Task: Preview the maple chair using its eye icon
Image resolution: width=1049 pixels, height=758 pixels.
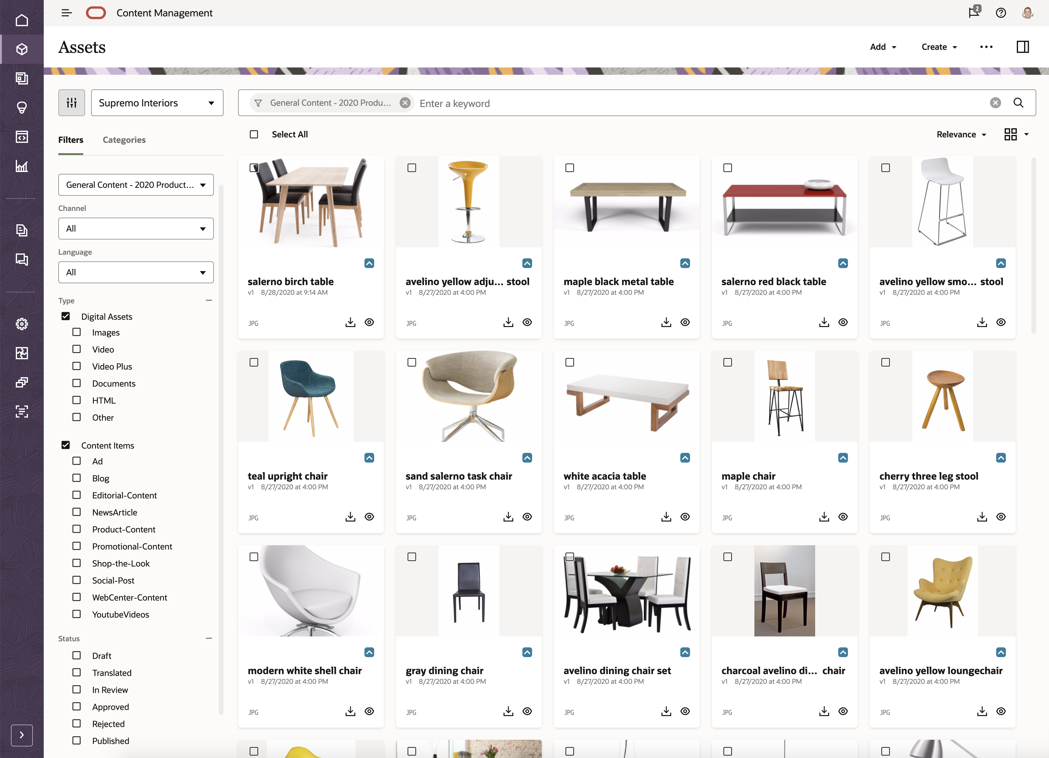Action: click(843, 517)
